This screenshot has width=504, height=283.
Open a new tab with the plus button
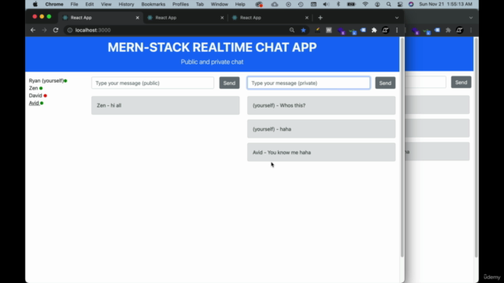[321, 17]
